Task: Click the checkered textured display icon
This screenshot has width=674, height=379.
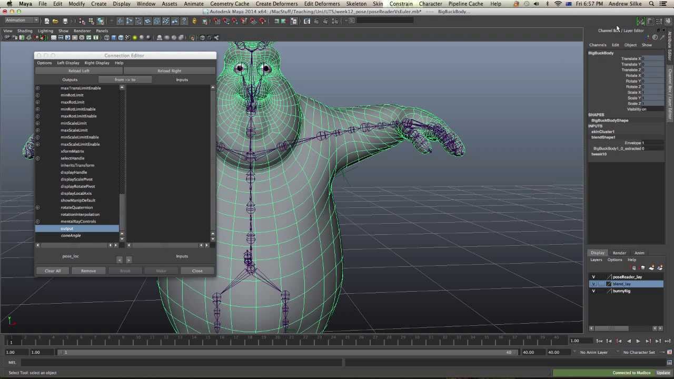Action: (127, 37)
